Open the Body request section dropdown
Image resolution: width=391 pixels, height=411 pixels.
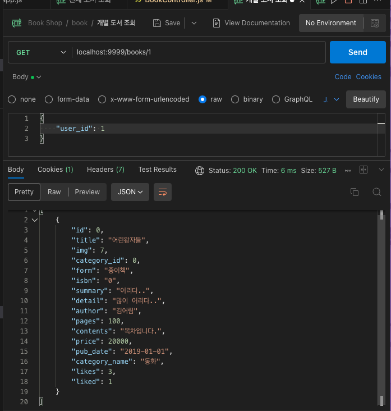click(26, 77)
